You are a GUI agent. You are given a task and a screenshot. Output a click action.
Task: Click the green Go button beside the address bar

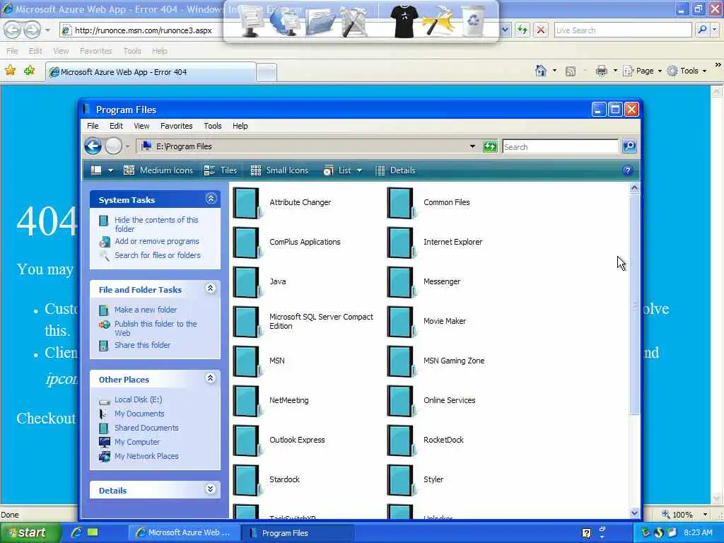point(490,147)
